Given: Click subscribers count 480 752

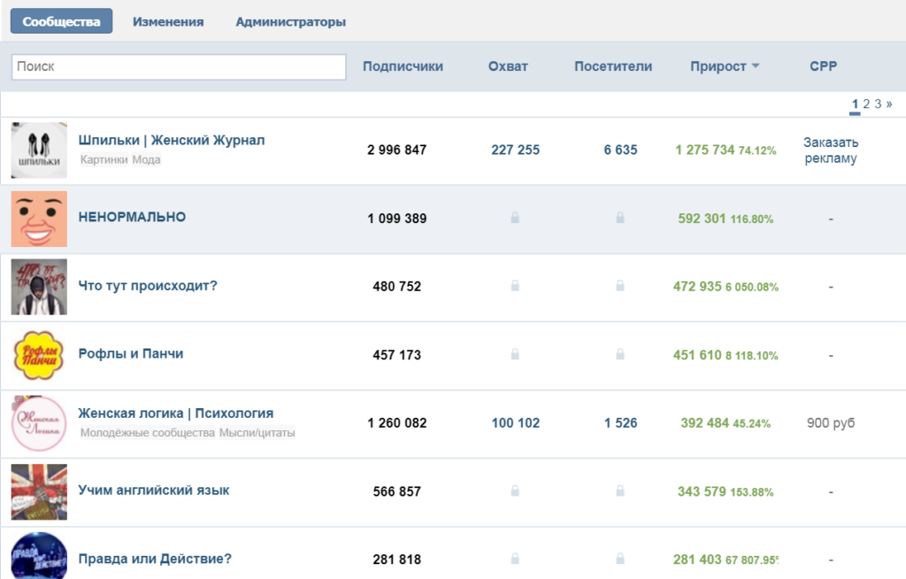Looking at the screenshot, I should pos(397,287).
